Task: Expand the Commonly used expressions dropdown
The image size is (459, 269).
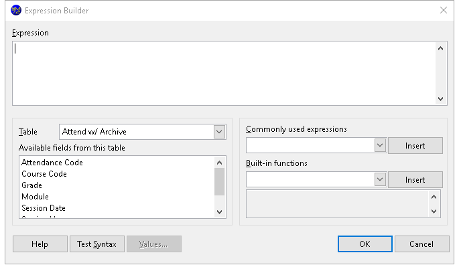Action: tap(379, 145)
